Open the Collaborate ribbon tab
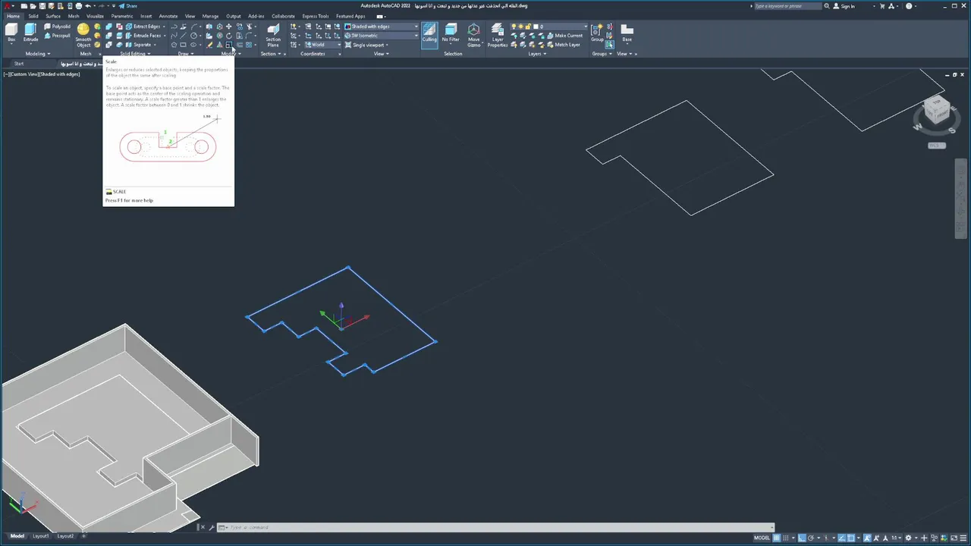 pos(283,16)
